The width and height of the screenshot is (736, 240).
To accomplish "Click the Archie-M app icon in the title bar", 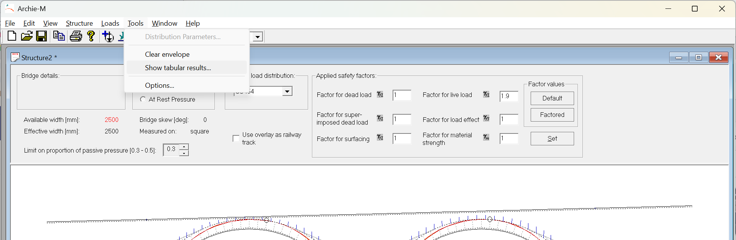I will (10, 8).
